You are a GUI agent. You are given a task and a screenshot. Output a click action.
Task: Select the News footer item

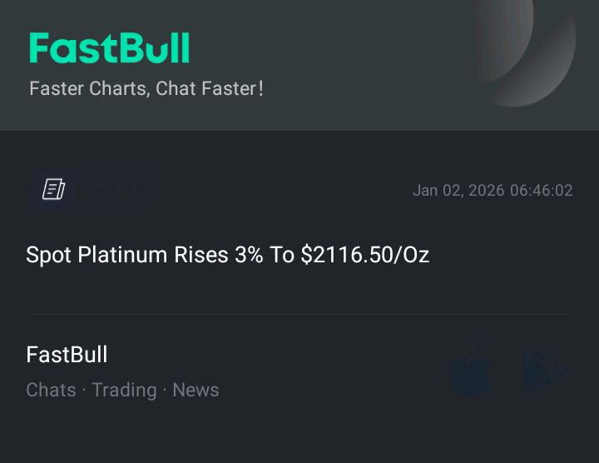196,390
